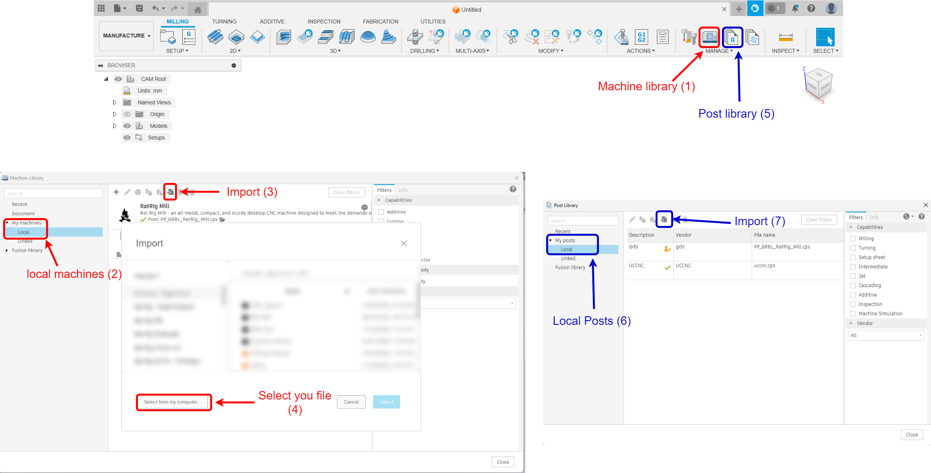Expand Fusion library in Machine Library

[7, 251]
